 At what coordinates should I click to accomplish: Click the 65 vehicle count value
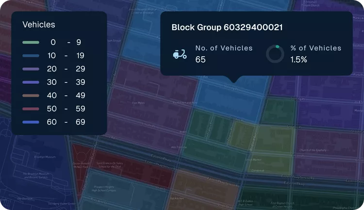(x=200, y=60)
